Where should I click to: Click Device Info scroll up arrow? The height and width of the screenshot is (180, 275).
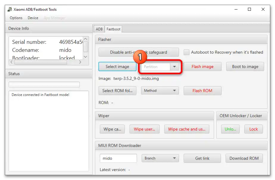point(86,39)
